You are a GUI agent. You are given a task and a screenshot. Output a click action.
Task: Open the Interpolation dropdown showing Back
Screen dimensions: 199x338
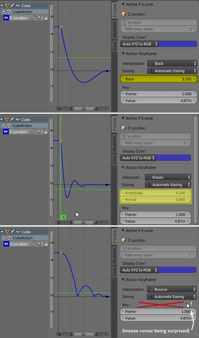(172, 63)
